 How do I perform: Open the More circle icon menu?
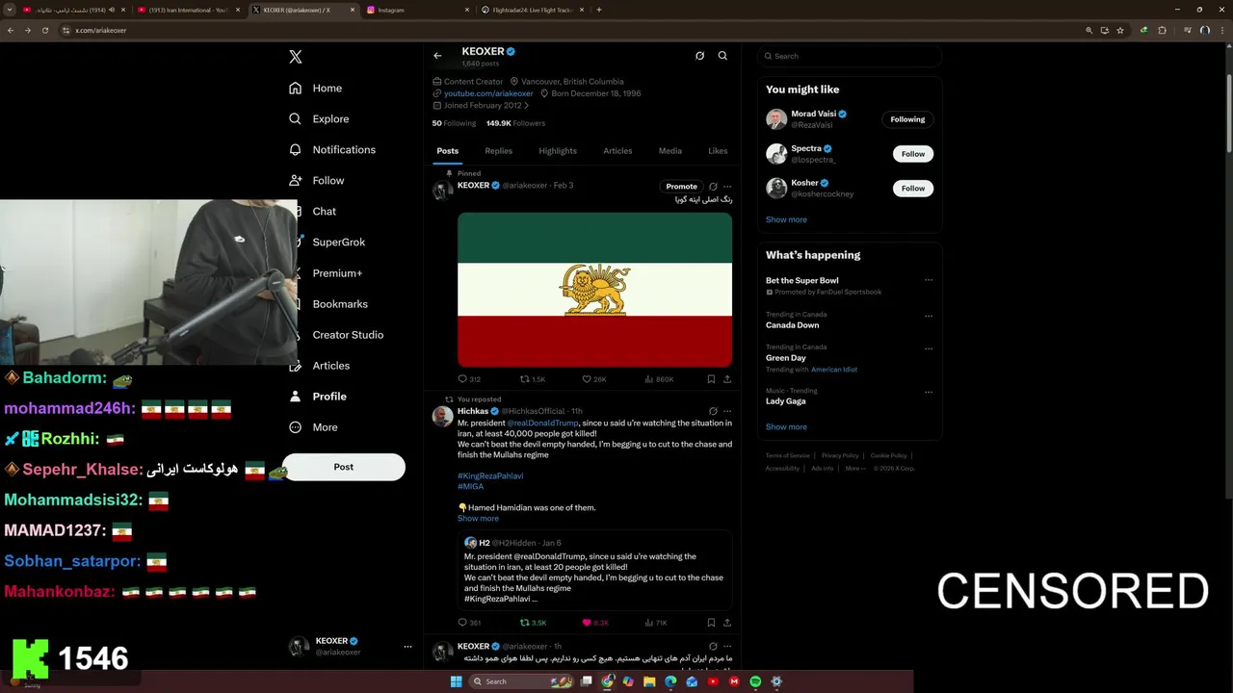(x=296, y=426)
